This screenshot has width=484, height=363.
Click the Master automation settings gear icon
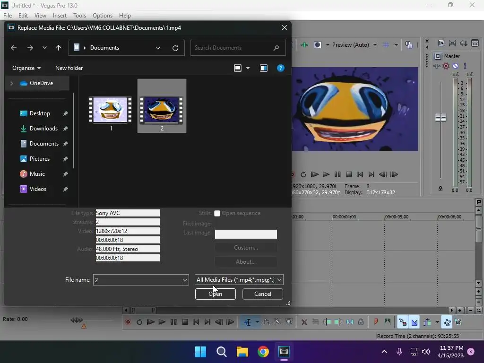click(446, 66)
